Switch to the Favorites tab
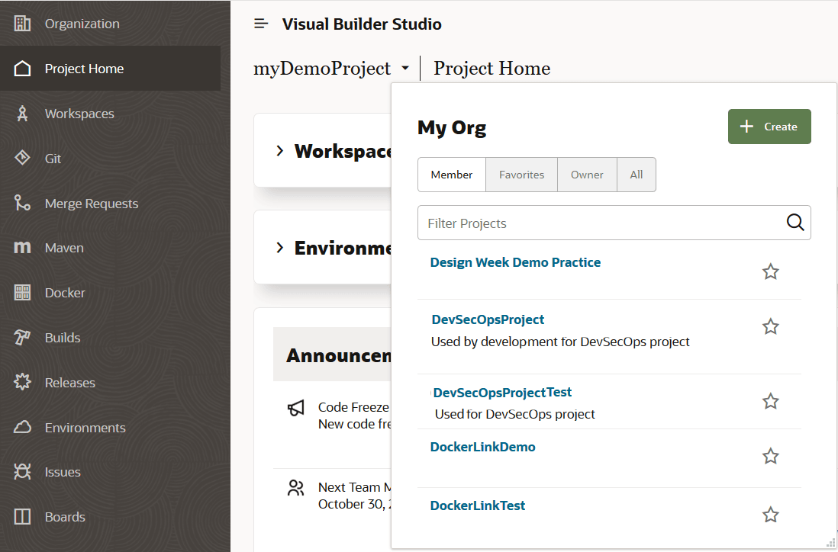This screenshot has width=838, height=552. 521,175
